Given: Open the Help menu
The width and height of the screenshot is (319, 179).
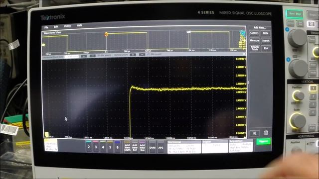Looking at the screenshot, I should click(x=79, y=25).
